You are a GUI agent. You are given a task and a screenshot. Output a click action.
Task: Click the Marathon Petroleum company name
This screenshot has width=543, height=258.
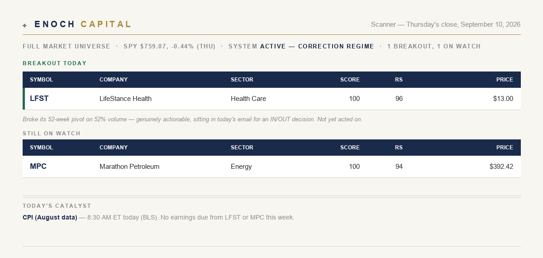point(129,167)
